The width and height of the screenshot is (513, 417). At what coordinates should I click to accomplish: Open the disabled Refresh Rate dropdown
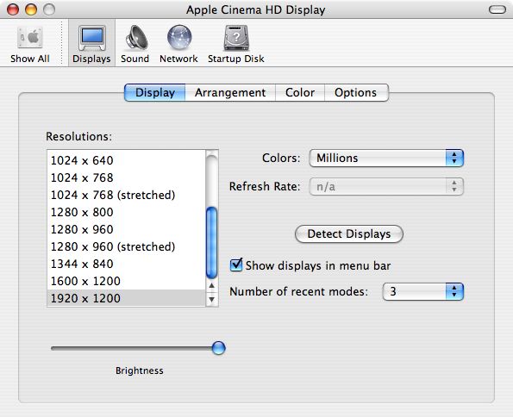pyautogui.click(x=386, y=187)
